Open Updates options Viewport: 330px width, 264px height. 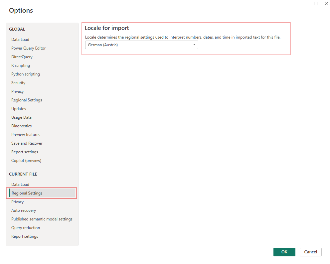[19, 108]
